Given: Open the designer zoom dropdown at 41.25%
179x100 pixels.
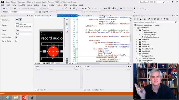Looking at the screenshot, I should point(38,63).
